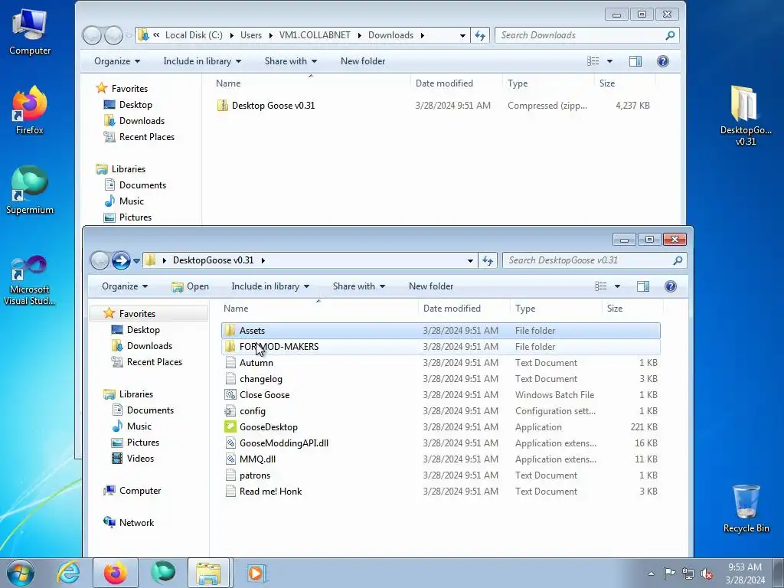Screen dimensions: 784x588
Task: Select Desktop Goose v0.31 zip in Downloads
Action: coord(434,106)
